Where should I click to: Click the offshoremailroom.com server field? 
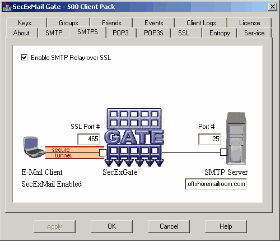(x=216, y=184)
